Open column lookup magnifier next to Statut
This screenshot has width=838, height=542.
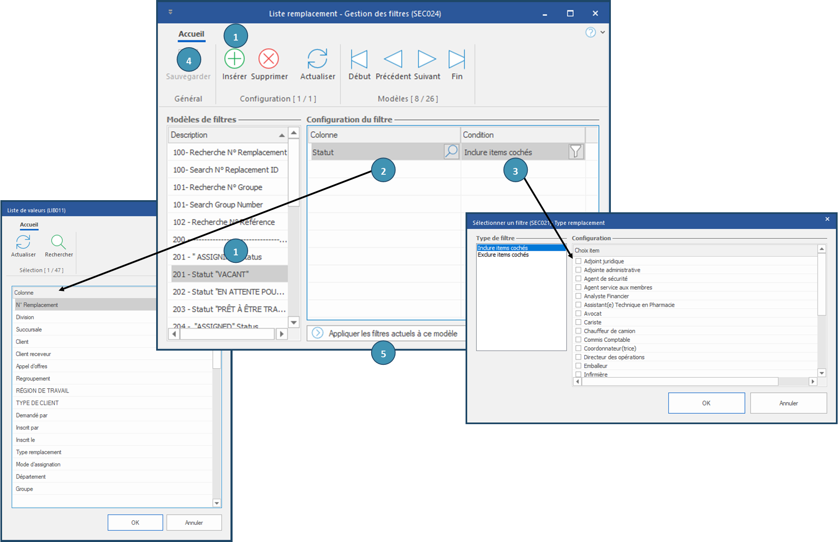[451, 151]
